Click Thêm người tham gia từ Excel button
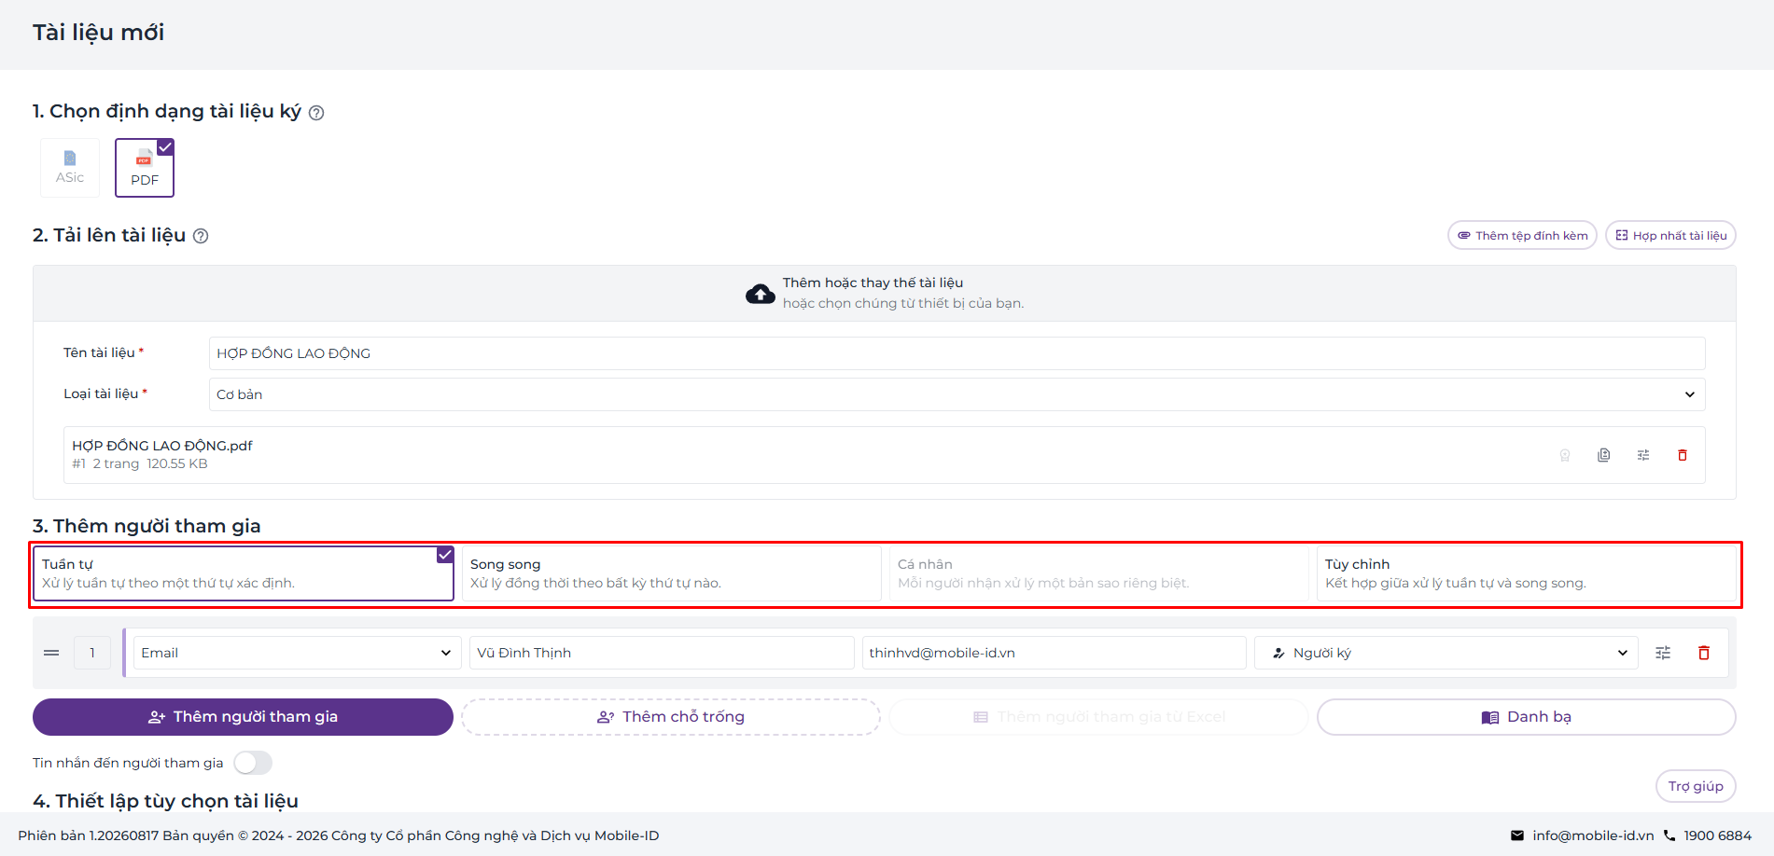The image size is (1774, 856). tap(1098, 717)
